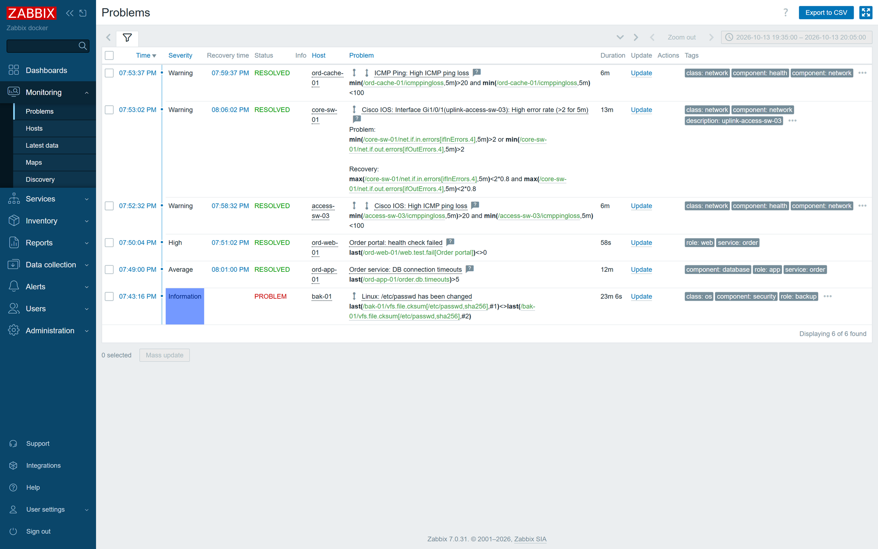Select checkbox for ord-web-01 problem row

(x=109, y=242)
